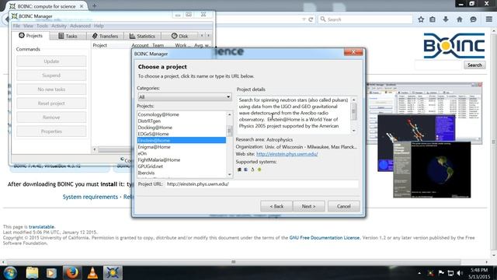Open Firefox downloads arrow icon

pos(446,19)
